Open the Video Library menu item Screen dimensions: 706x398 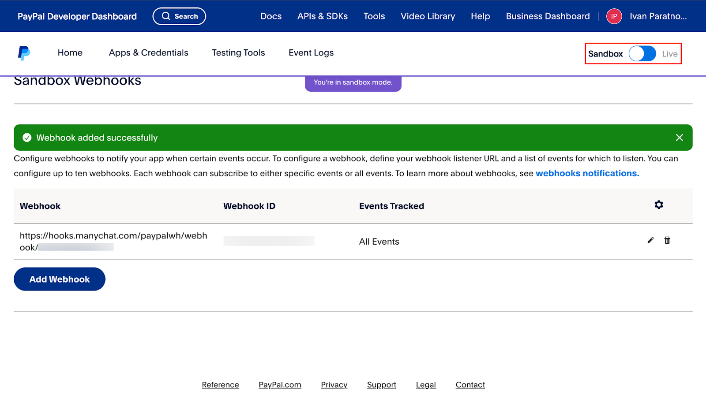click(x=428, y=16)
